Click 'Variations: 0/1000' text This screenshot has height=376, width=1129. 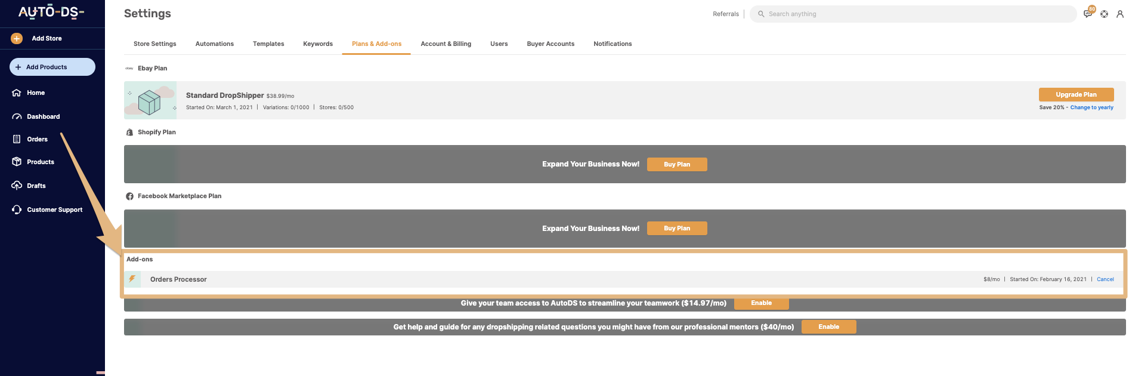tap(286, 107)
